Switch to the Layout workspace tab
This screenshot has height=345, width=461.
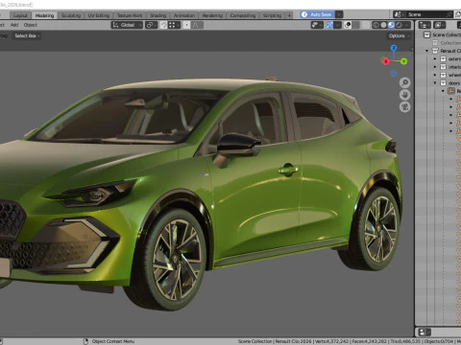[20, 15]
